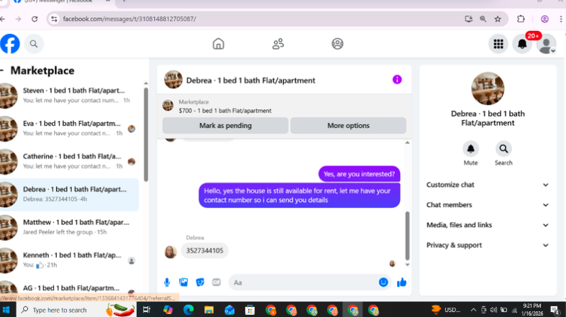
Task: Open Microsoft Store from taskbar
Action: tap(250, 310)
